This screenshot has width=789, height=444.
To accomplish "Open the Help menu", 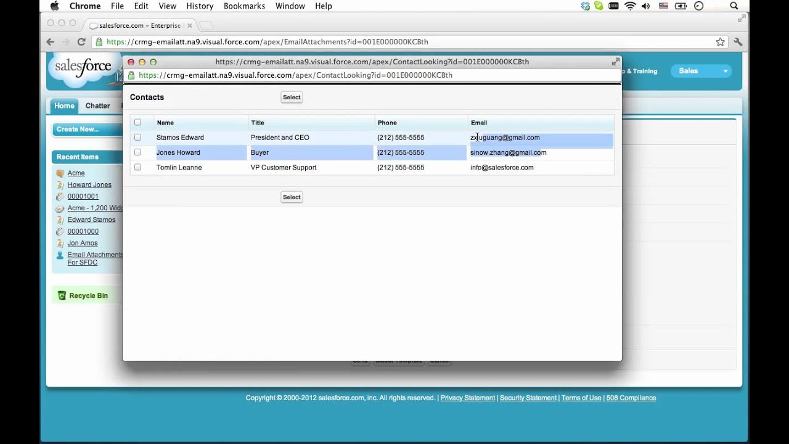I will (324, 6).
